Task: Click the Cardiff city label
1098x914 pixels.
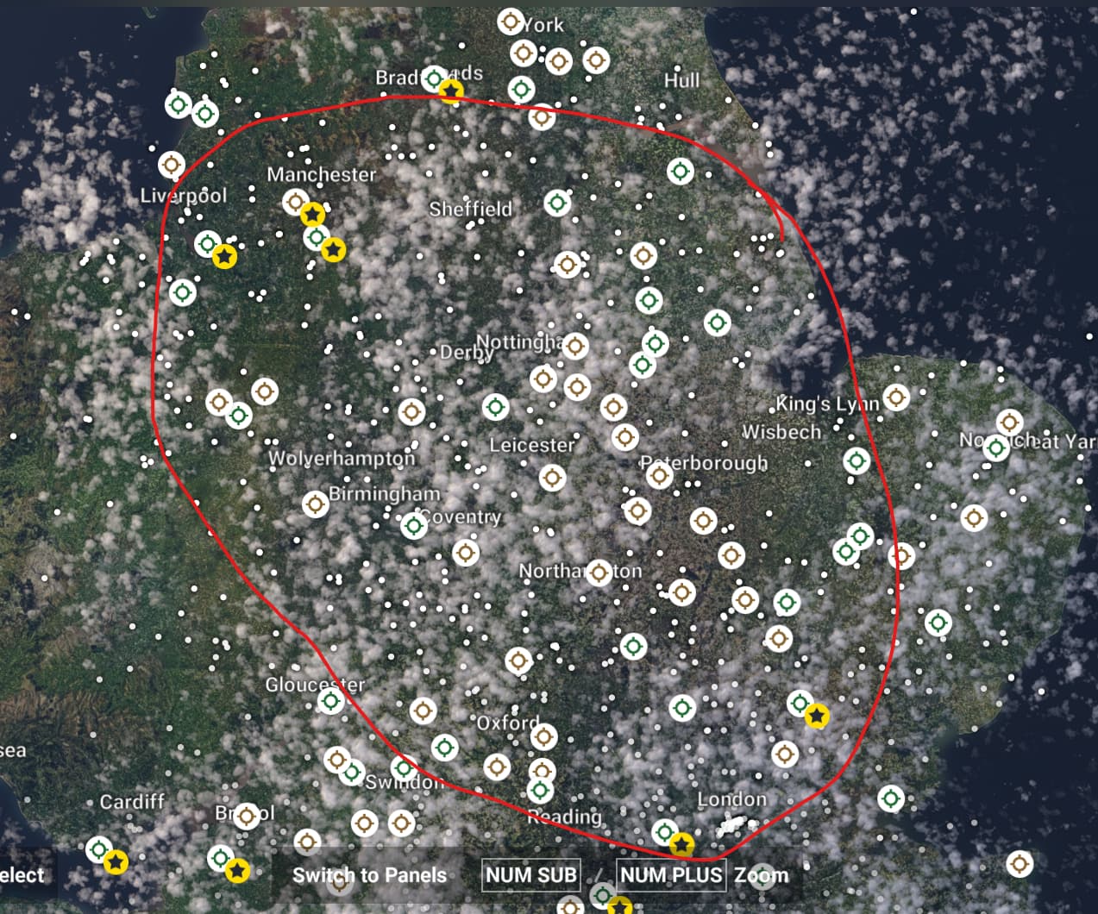Action: tap(132, 802)
